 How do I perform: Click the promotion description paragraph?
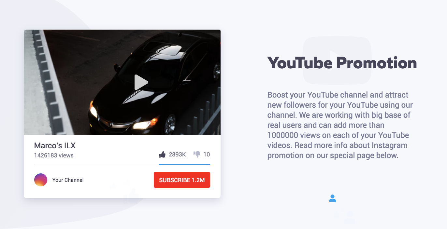[340, 125]
